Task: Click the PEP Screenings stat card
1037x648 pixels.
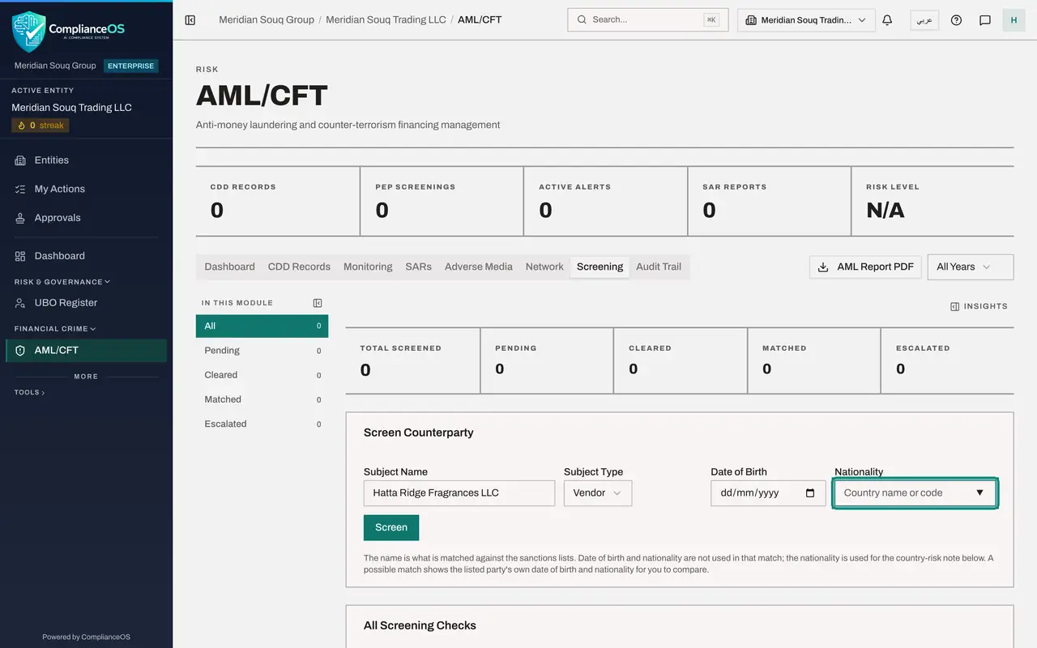Action: (x=442, y=201)
